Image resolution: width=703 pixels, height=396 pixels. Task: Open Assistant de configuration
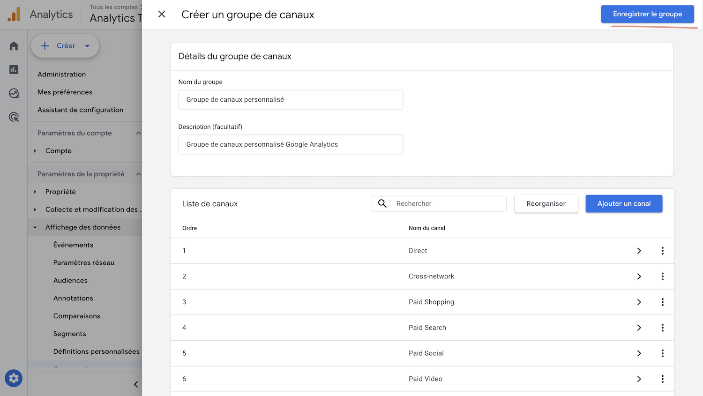pos(80,110)
